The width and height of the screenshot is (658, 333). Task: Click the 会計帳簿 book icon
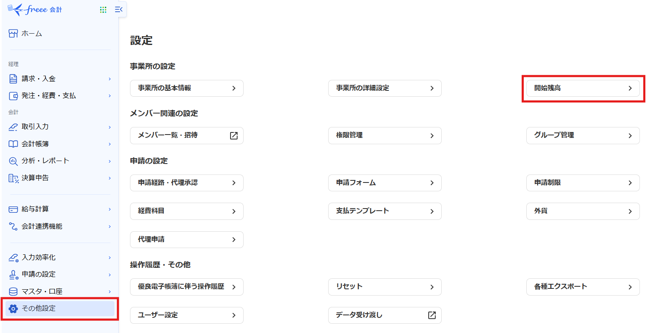pos(13,144)
